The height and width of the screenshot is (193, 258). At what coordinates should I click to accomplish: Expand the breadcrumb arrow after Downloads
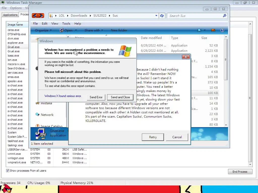90,16
